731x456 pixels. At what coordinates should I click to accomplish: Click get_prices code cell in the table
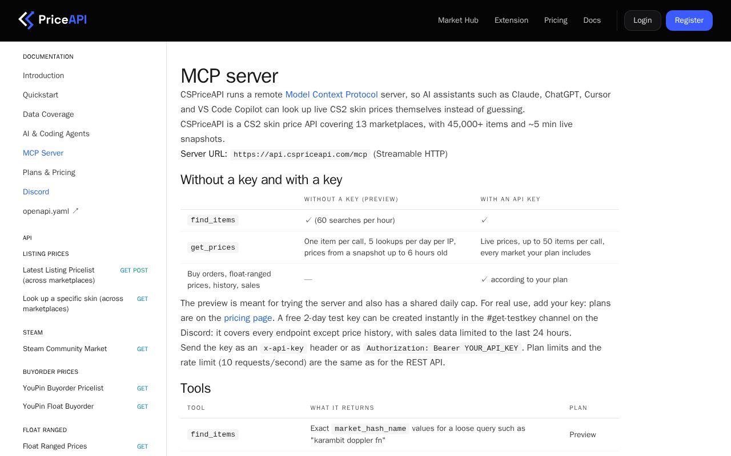tap(213, 247)
